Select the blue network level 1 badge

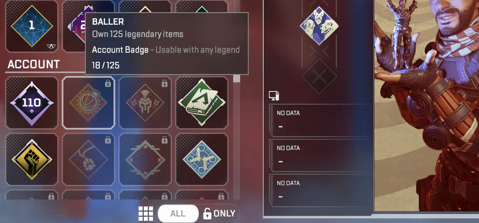32,26
